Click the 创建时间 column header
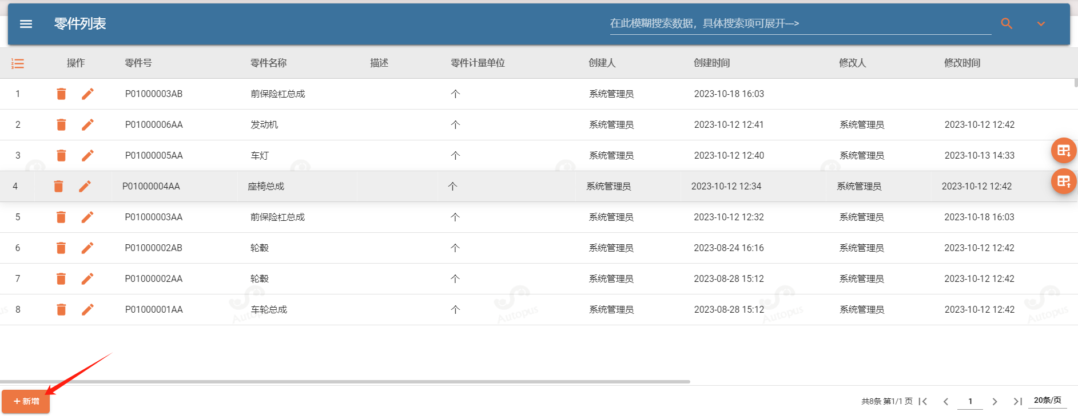Viewport: 1078px width, 416px height. [x=712, y=63]
